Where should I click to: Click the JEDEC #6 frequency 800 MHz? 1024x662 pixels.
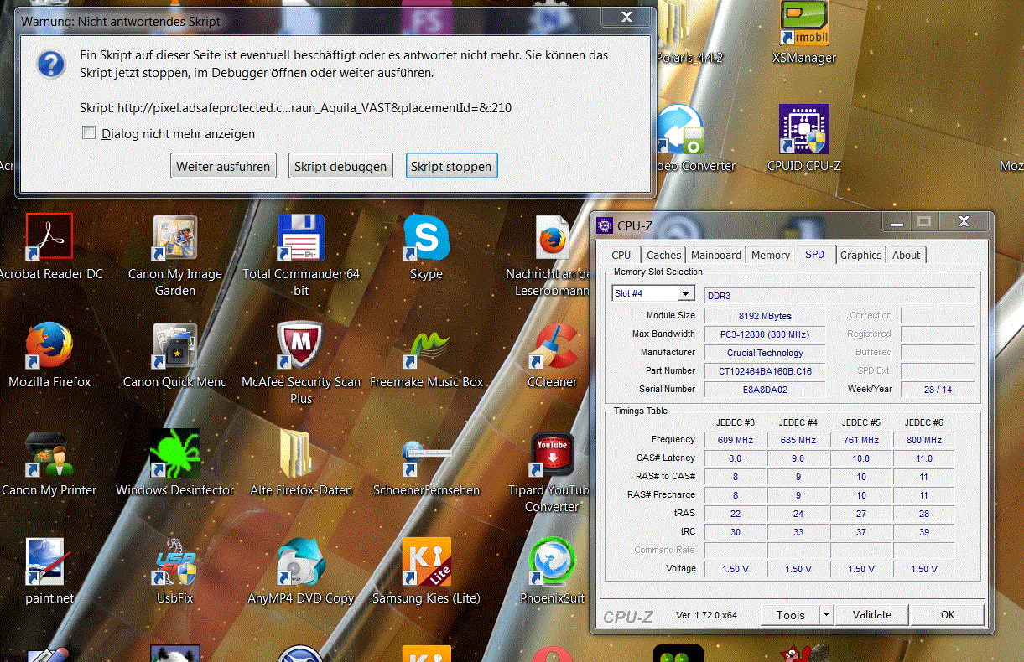[x=924, y=440]
